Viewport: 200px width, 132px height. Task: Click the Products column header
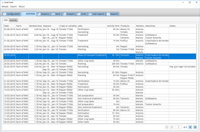(128, 26)
